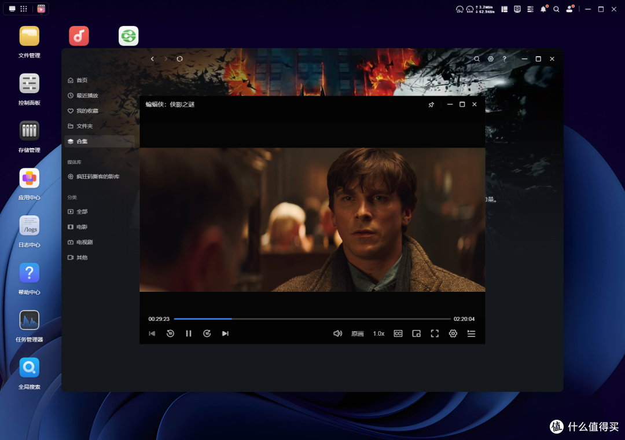The height and width of the screenshot is (440, 625).
Task: Go forward in the media app
Action: coord(166,58)
